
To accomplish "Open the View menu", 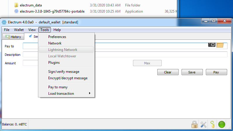I will [x=32, y=30].
